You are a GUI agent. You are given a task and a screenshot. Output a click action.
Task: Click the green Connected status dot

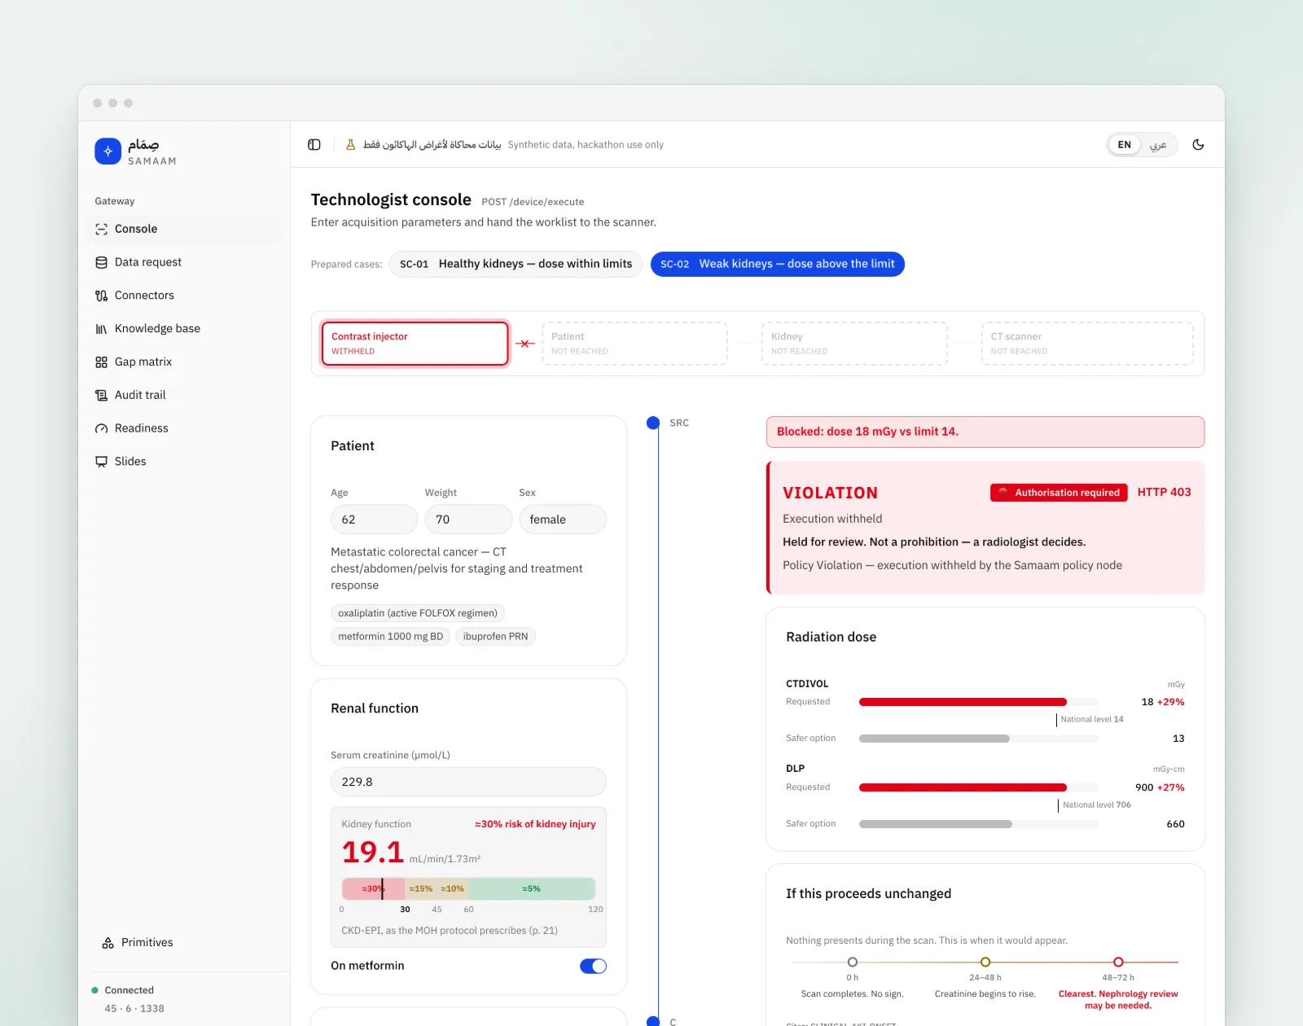95,990
